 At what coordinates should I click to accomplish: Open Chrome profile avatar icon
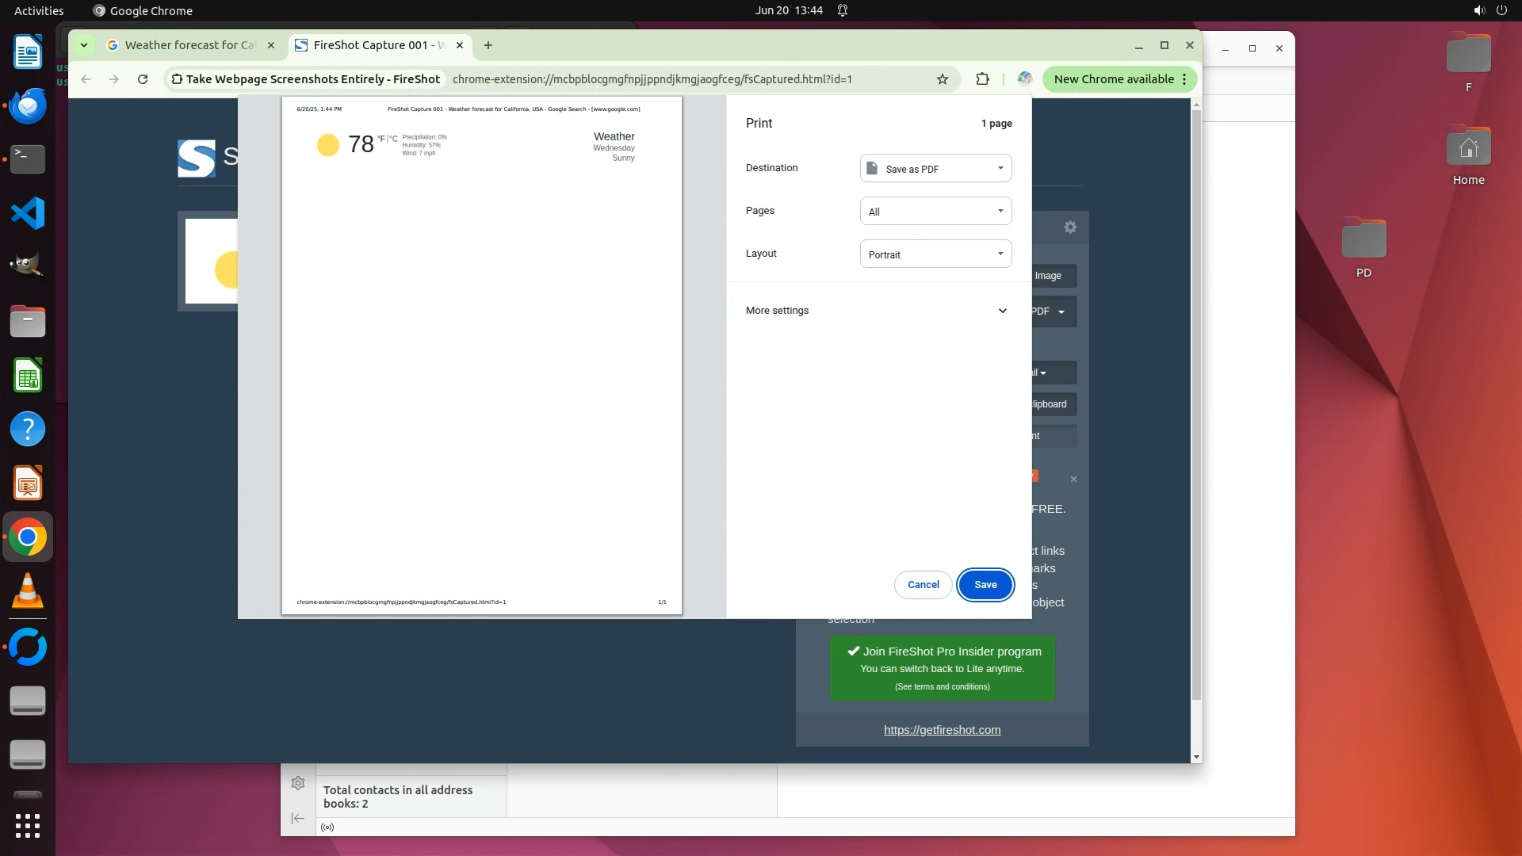1025,79
